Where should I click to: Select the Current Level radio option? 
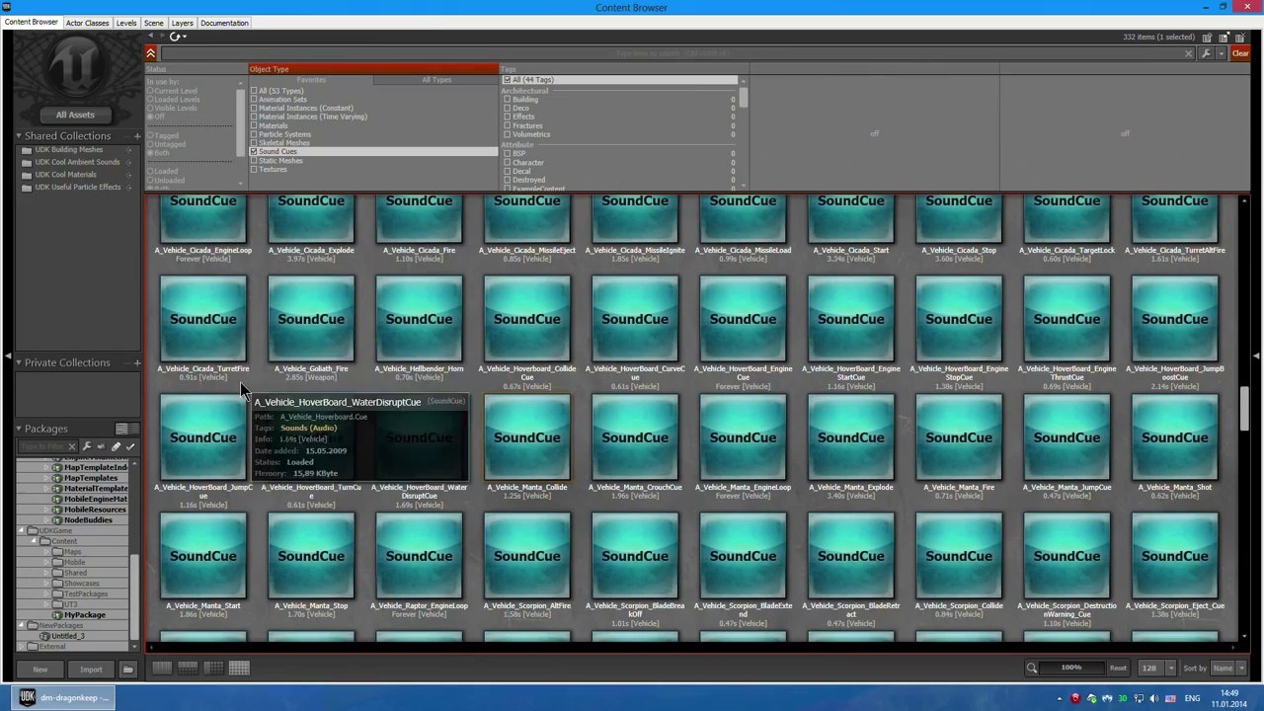pyautogui.click(x=150, y=91)
